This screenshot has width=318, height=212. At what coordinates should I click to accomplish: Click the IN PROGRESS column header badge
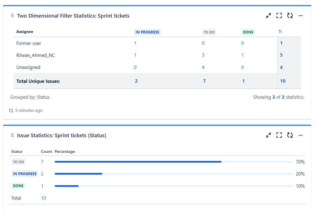pos(147,32)
